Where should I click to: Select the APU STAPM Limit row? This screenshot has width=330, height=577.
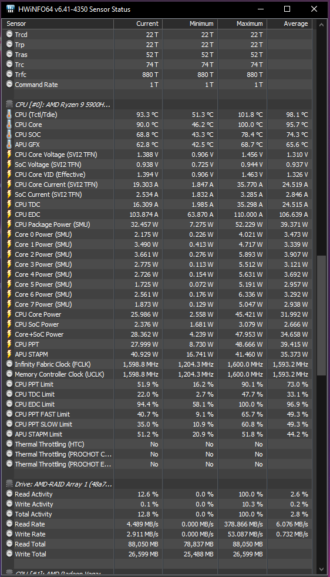point(157,434)
